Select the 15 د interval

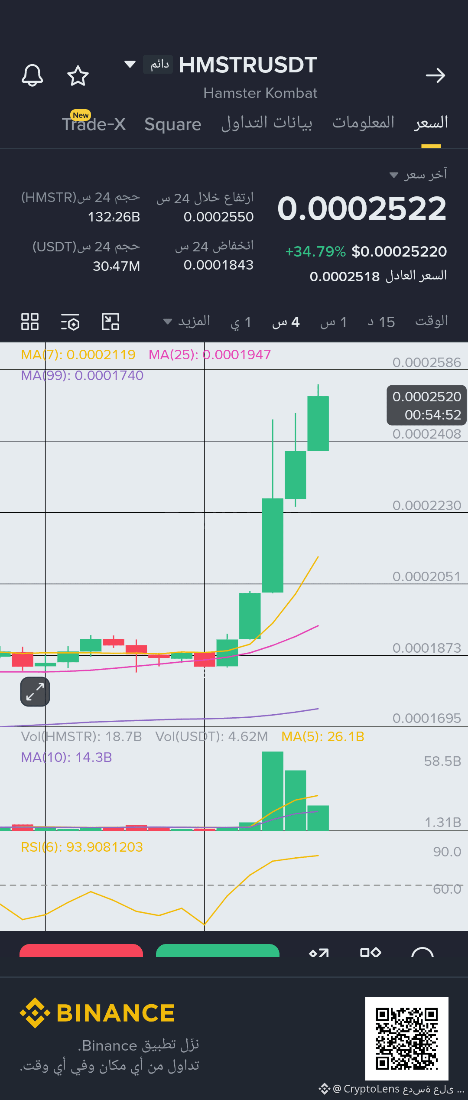pos(381,322)
